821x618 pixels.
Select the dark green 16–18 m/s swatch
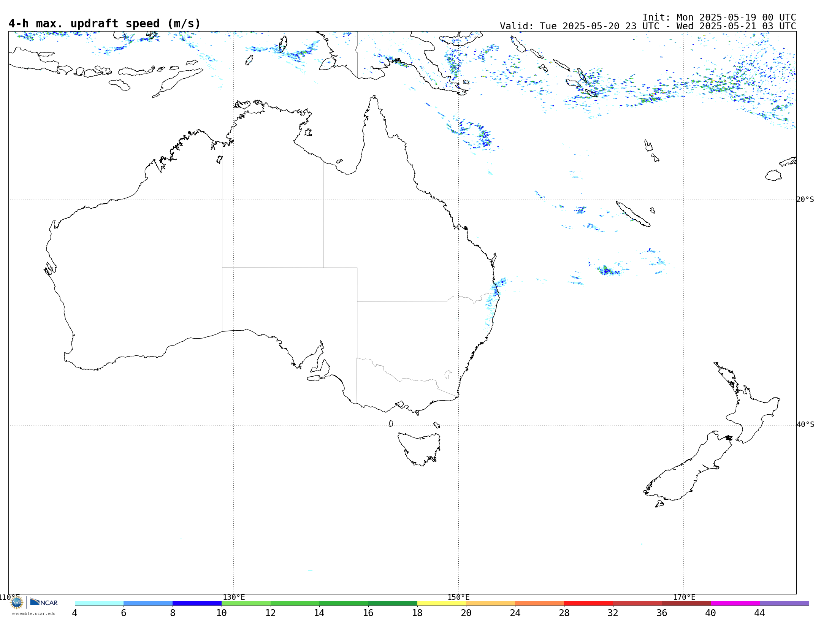(x=393, y=604)
